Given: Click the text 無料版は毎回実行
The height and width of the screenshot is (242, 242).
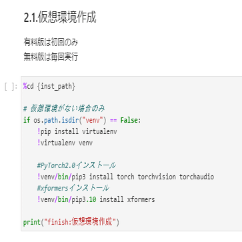Looking at the screenshot, I should point(51,57).
